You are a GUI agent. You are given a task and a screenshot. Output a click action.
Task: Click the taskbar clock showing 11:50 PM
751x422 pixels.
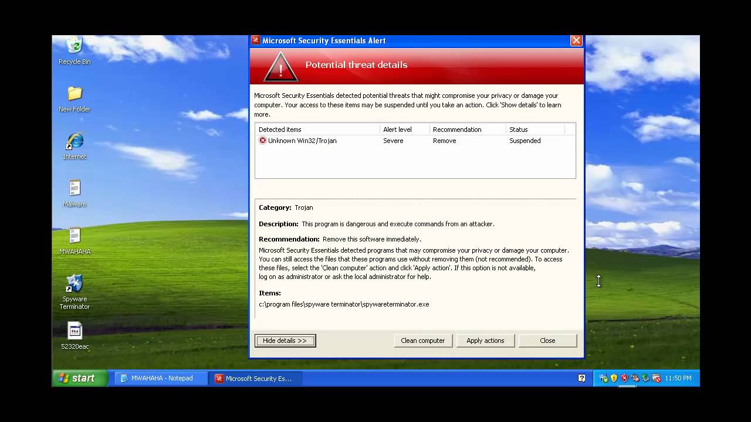(x=678, y=379)
